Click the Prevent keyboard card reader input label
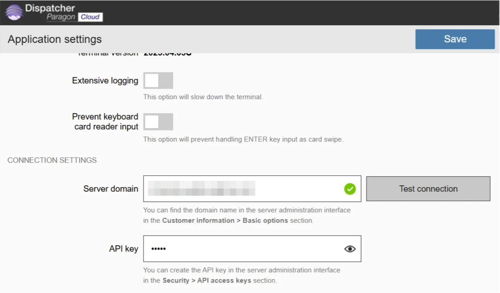The width and height of the screenshot is (500, 293). 105,122
